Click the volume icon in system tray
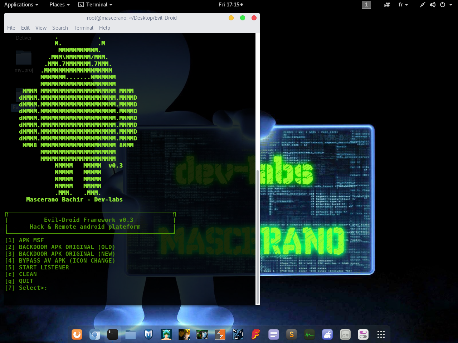Screen dimensions: 458x343 tap(432, 5)
